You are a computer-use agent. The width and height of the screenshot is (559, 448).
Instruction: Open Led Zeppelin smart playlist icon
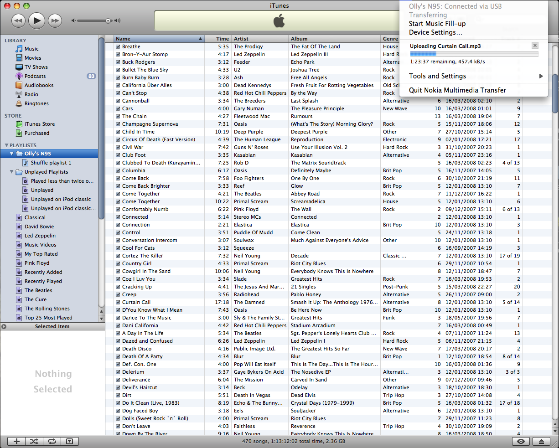click(x=19, y=236)
